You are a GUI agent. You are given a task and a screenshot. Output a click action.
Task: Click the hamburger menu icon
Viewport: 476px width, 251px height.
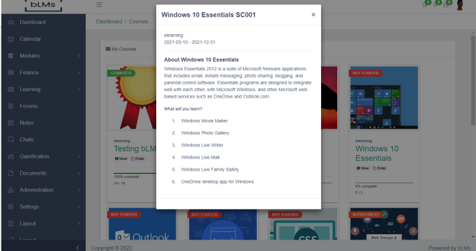click(99, 5)
